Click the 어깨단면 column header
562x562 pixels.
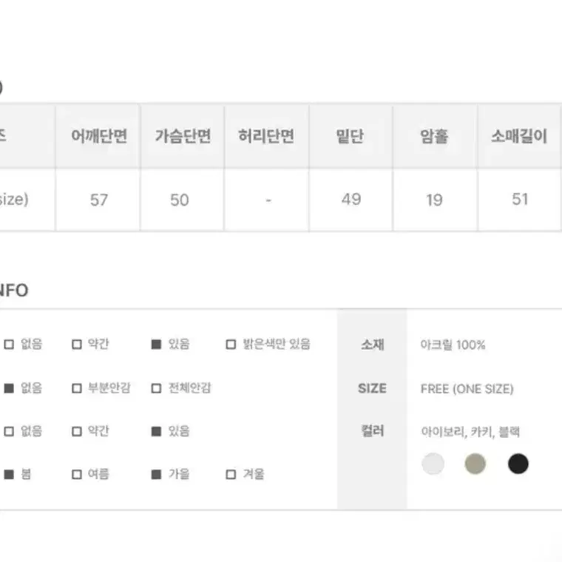coord(98,136)
